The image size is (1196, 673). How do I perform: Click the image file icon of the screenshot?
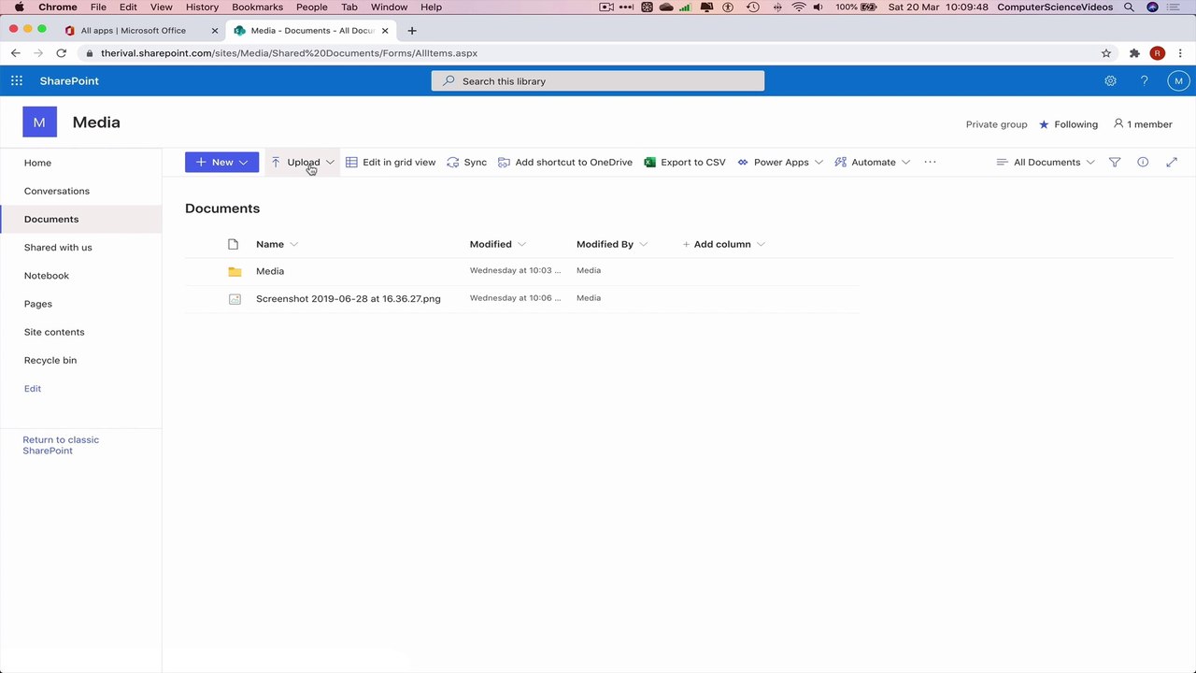[x=235, y=299]
